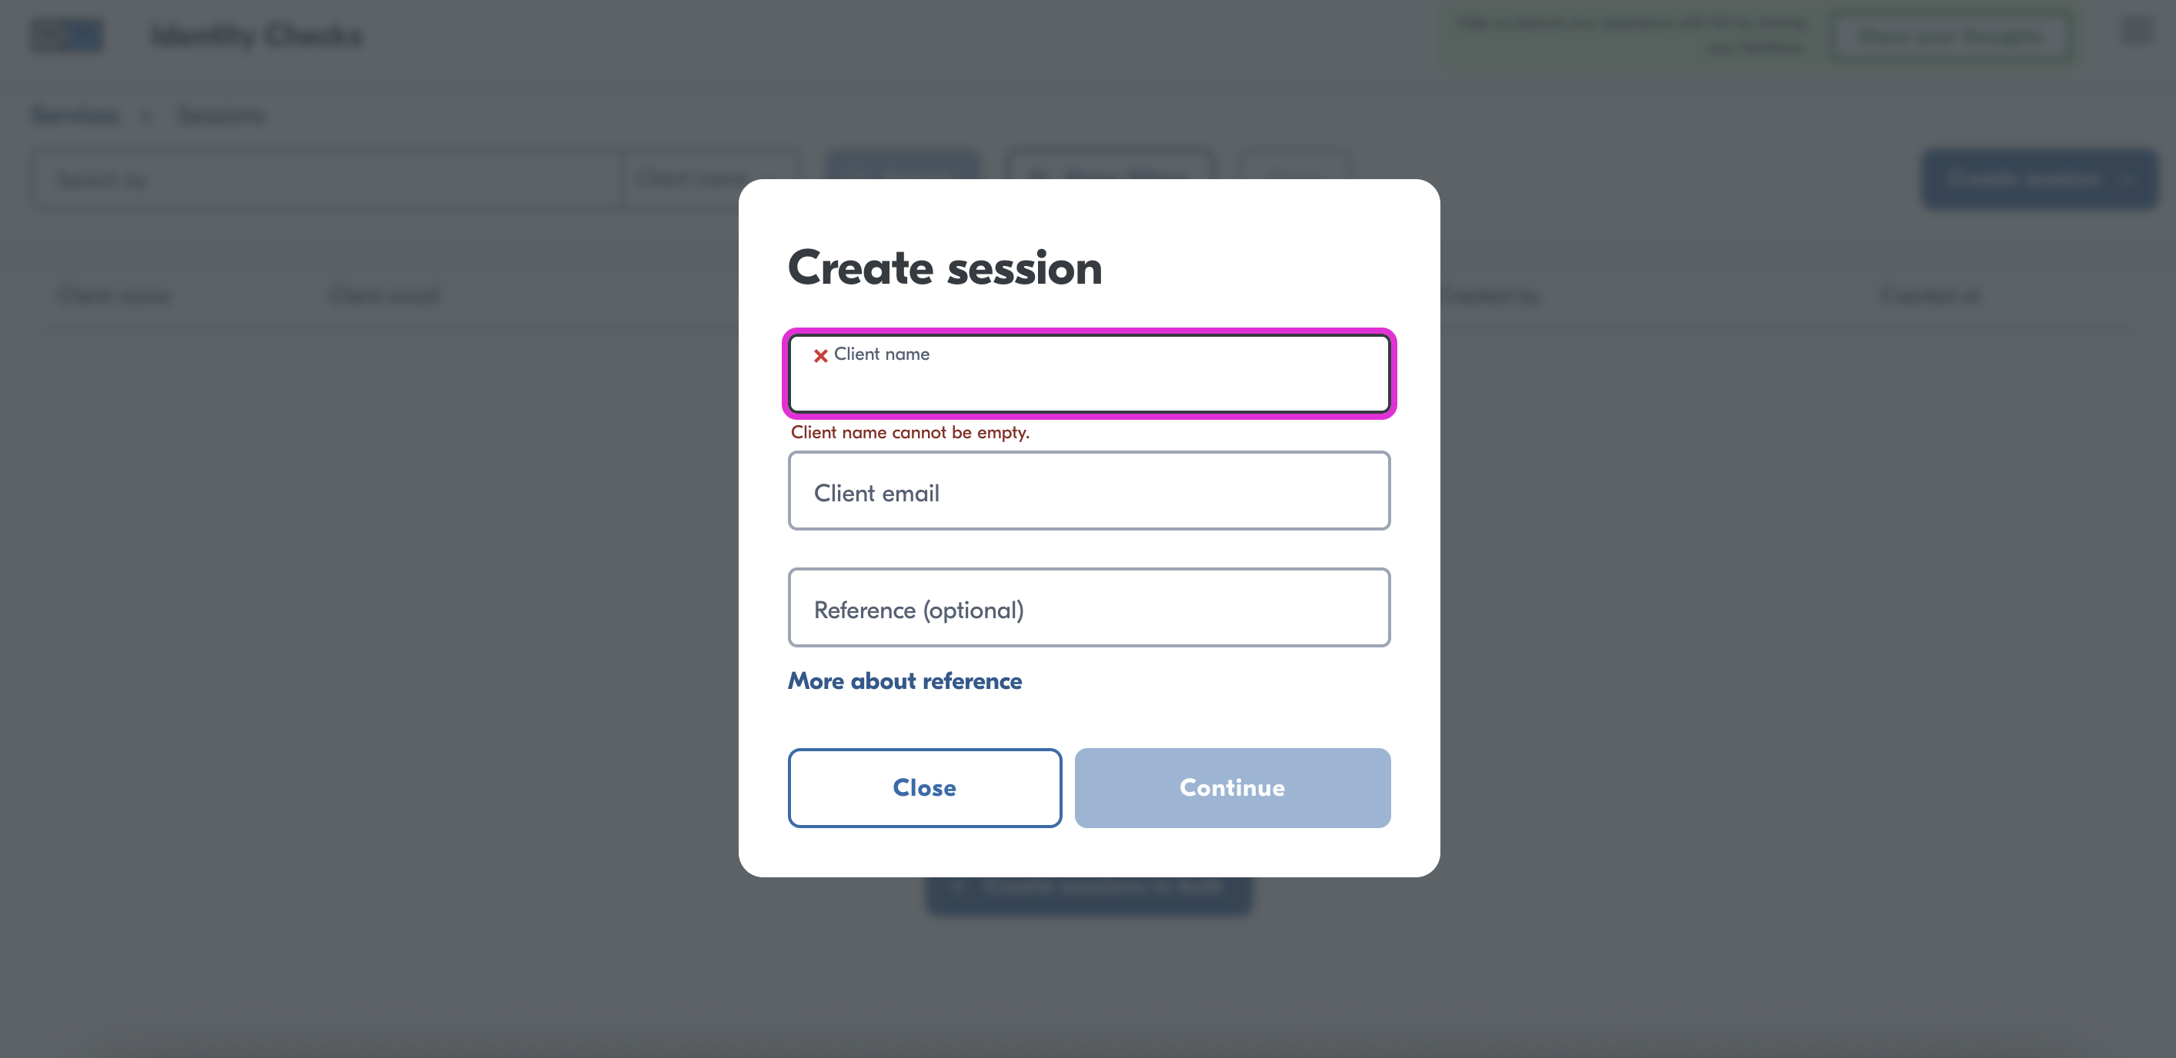Image resolution: width=2176 pixels, height=1058 pixels.
Task: Click into the Client email input
Action: [x=1089, y=490]
